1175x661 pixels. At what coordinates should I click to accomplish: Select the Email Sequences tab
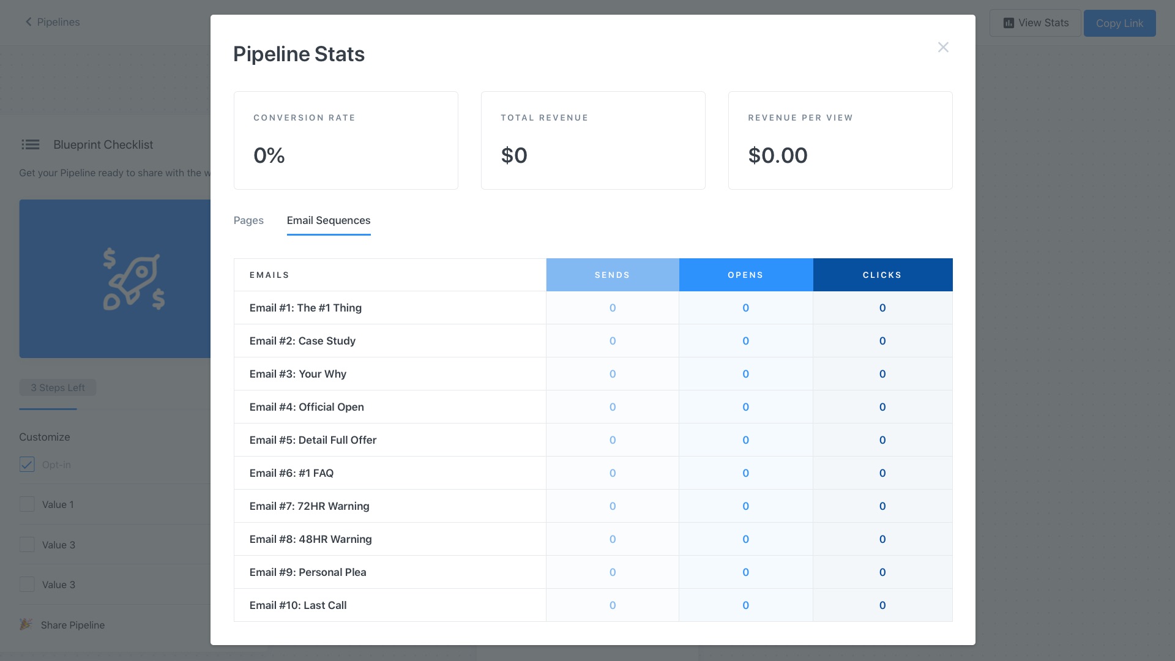pyautogui.click(x=329, y=220)
